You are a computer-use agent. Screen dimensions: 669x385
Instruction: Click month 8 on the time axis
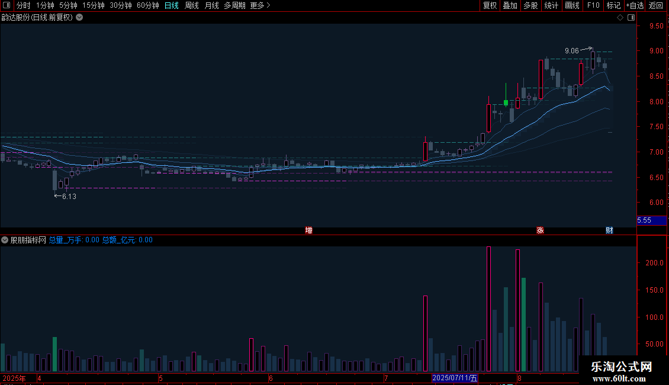tap(519, 378)
